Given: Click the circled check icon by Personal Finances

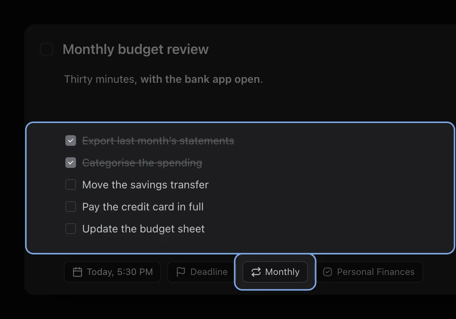Looking at the screenshot, I should tap(327, 272).
